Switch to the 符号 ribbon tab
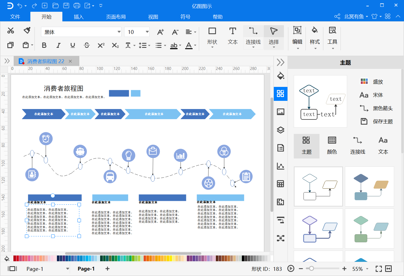 coord(185,17)
